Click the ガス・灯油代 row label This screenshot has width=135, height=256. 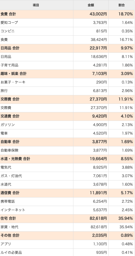tap(11, 176)
